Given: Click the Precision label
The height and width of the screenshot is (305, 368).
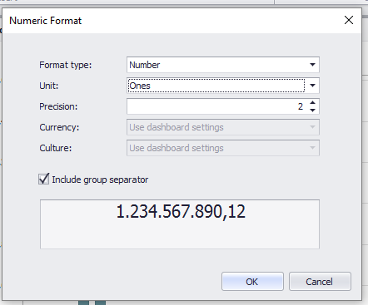Looking at the screenshot, I should click(58, 106).
